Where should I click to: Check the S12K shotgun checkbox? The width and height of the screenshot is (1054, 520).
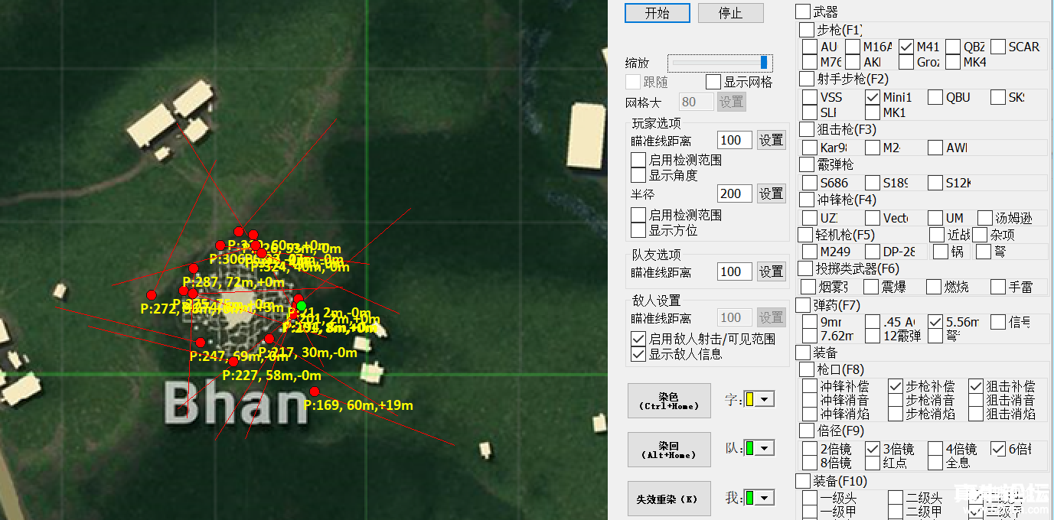935,183
